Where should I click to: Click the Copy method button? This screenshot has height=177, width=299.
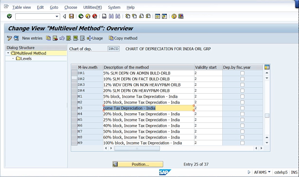(x=123, y=38)
